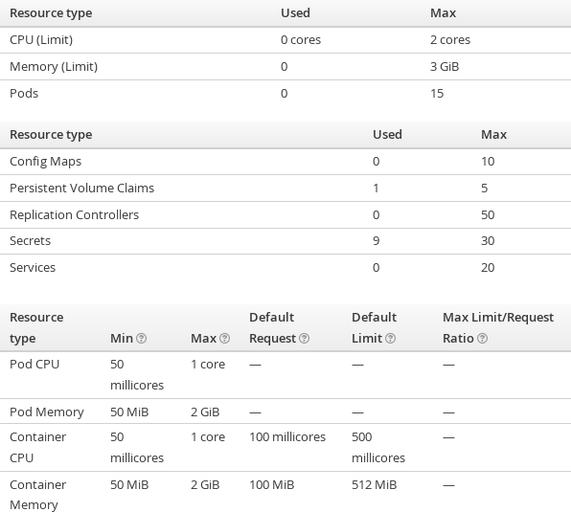Click 512 MiB default limit value
The width and height of the screenshot is (571, 512).
pyautogui.click(x=374, y=485)
